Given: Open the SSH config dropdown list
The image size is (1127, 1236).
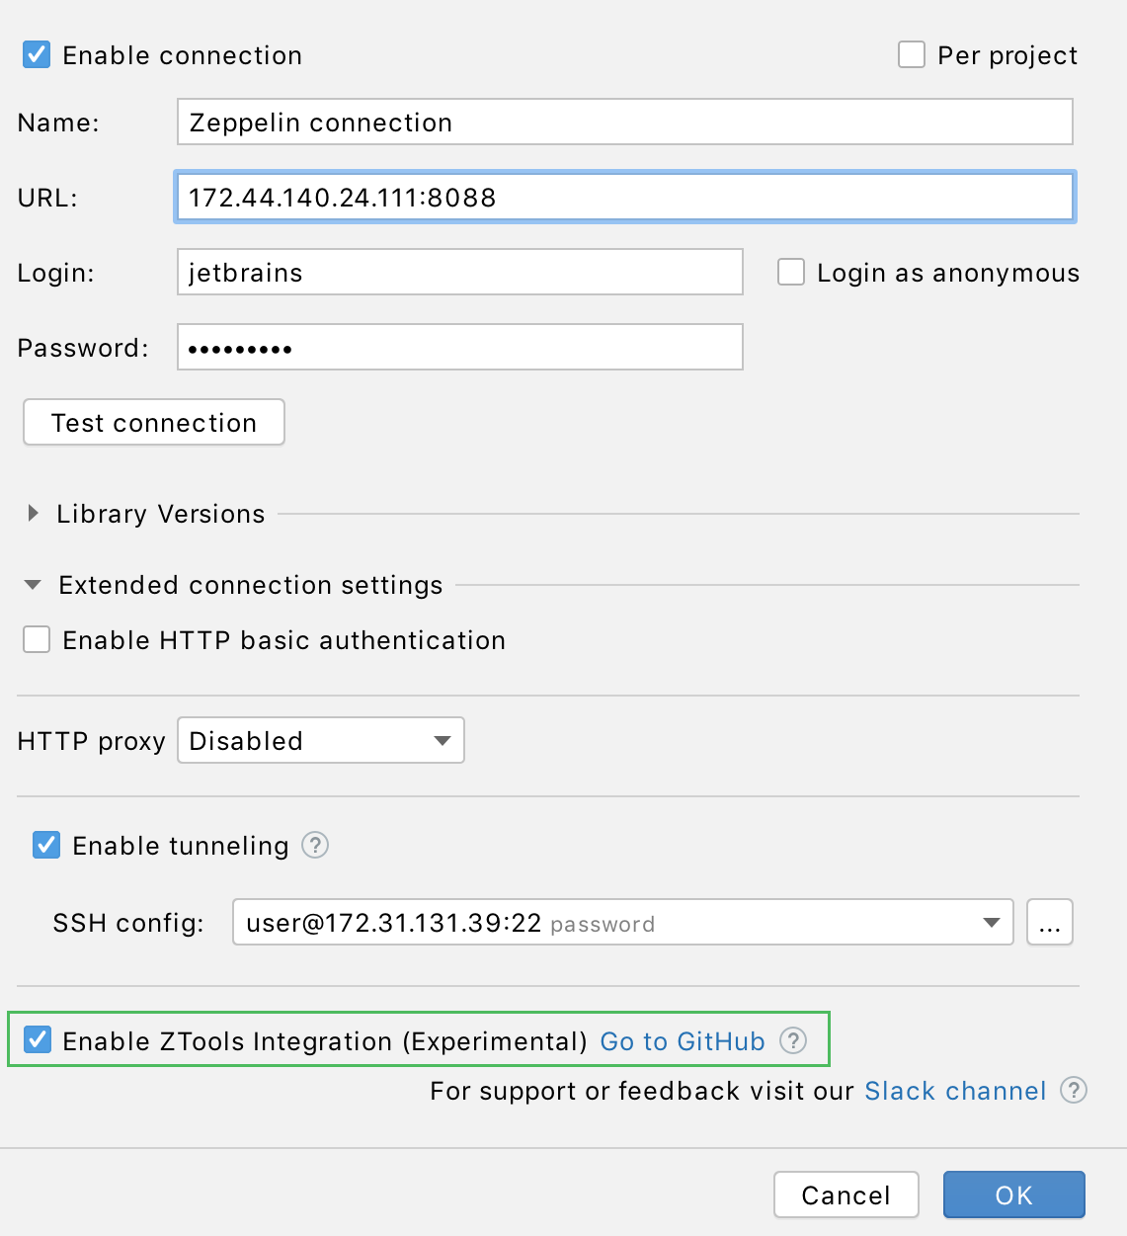Looking at the screenshot, I should [990, 922].
